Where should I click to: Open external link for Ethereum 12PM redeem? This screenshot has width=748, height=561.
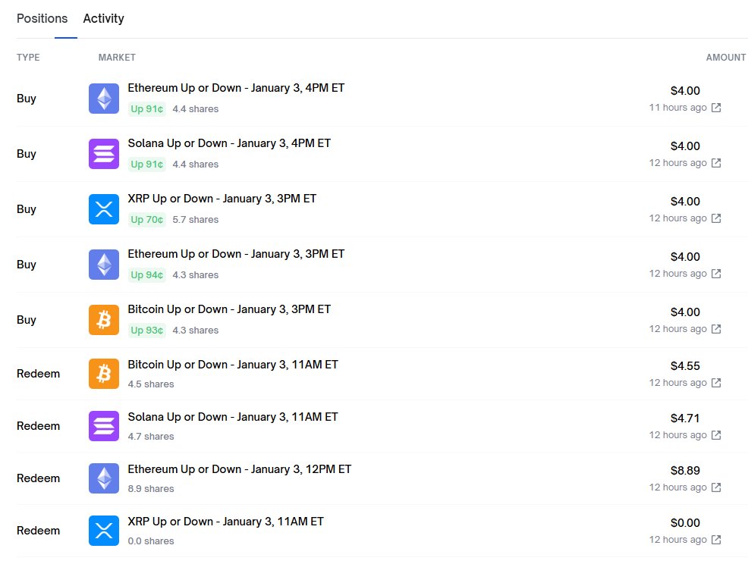(716, 487)
